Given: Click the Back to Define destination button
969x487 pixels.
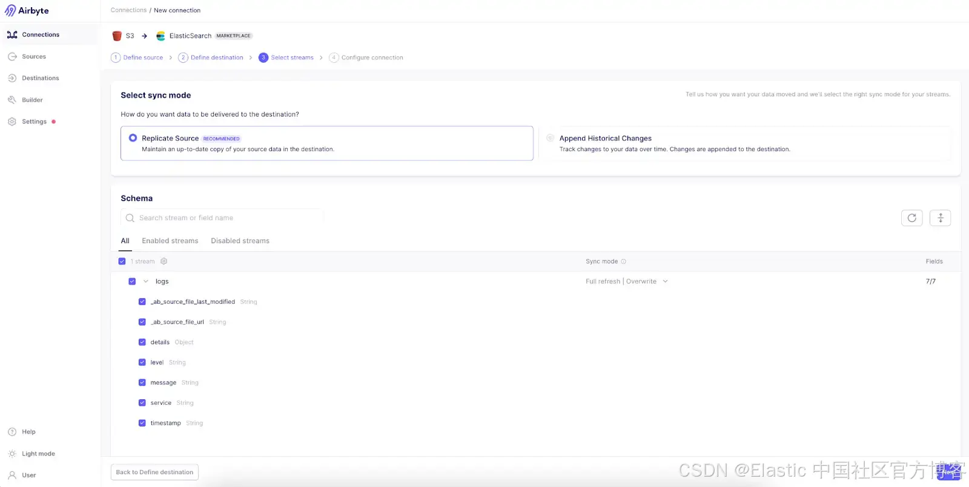Looking at the screenshot, I should tap(154, 472).
